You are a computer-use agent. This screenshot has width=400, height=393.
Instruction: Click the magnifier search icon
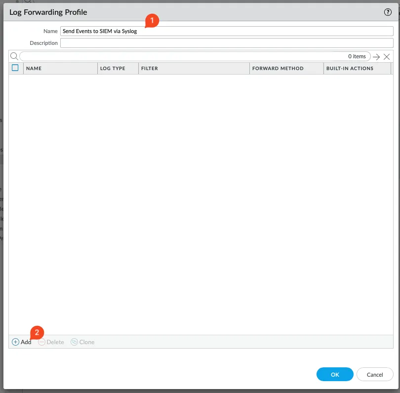(14, 56)
